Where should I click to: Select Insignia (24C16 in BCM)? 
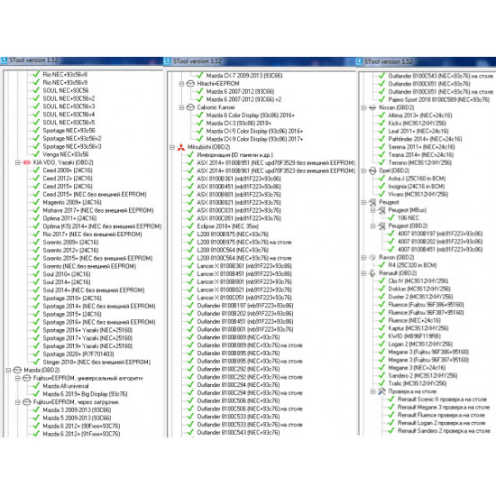click(x=417, y=187)
